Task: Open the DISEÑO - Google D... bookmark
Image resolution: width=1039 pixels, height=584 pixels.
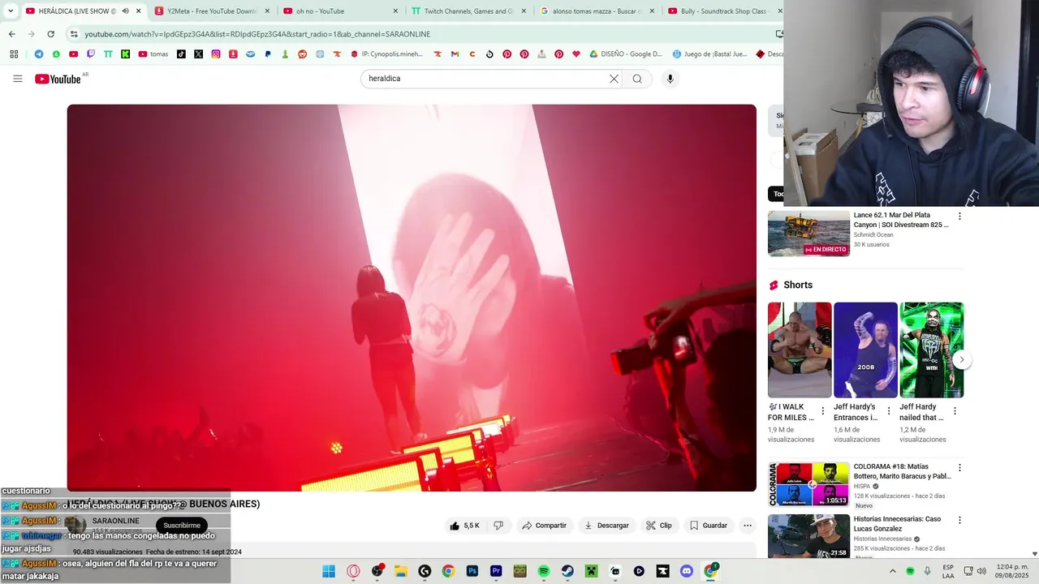Action: pyautogui.click(x=626, y=54)
